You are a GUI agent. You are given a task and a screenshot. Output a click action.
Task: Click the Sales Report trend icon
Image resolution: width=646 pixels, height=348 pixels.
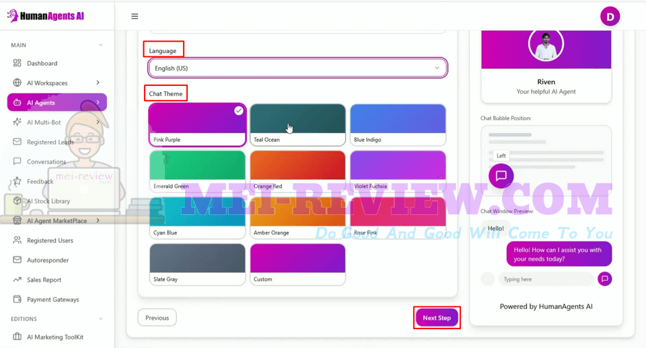[17, 279]
